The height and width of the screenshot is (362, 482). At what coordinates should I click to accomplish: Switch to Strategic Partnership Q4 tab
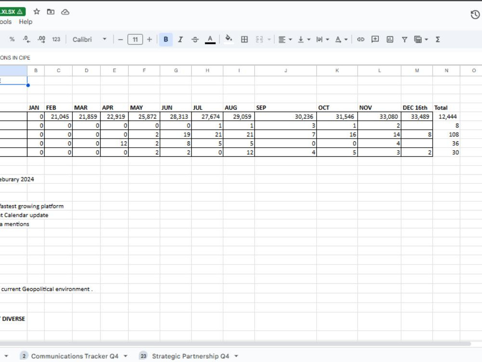tap(190, 356)
